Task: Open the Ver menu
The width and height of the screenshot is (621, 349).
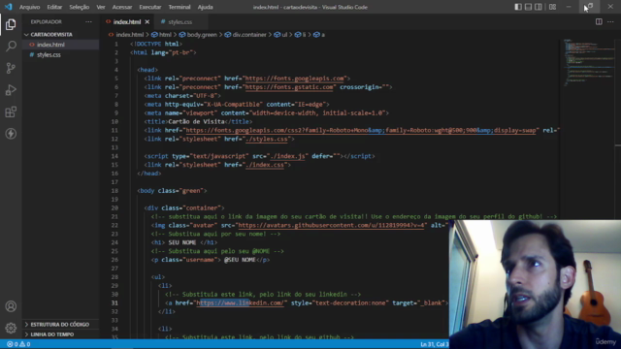Action: tap(101, 7)
